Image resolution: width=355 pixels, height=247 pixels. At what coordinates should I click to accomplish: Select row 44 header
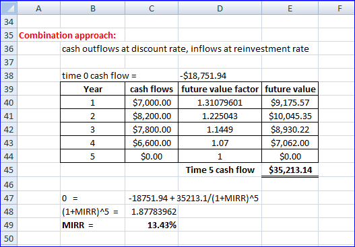(9, 156)
